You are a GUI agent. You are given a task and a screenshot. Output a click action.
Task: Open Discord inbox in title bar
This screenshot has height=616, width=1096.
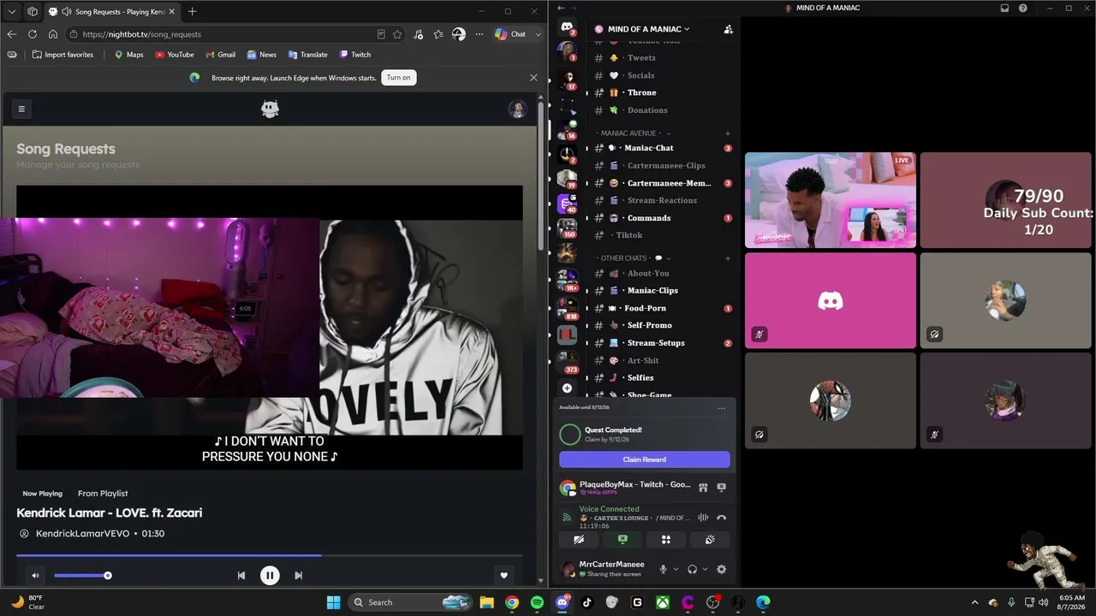point(1004,9)
